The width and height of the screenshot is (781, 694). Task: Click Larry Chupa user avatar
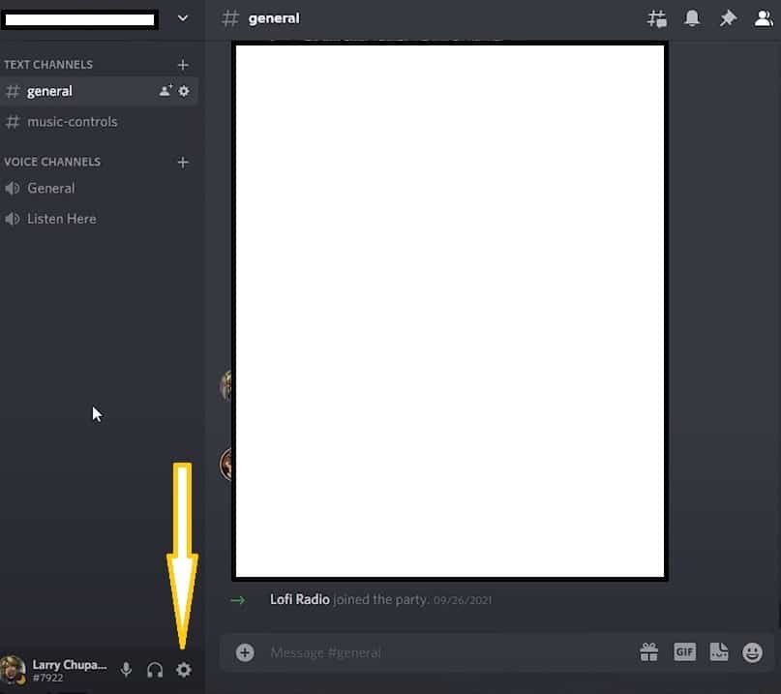(x=13, y=670)
